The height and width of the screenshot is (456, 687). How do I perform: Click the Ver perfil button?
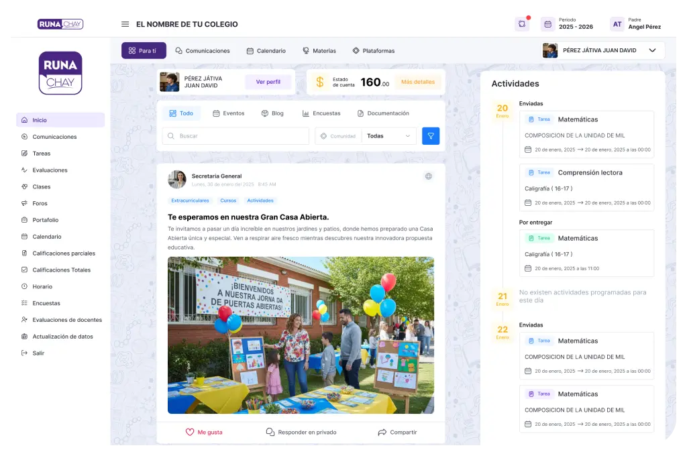pos(268,82)
